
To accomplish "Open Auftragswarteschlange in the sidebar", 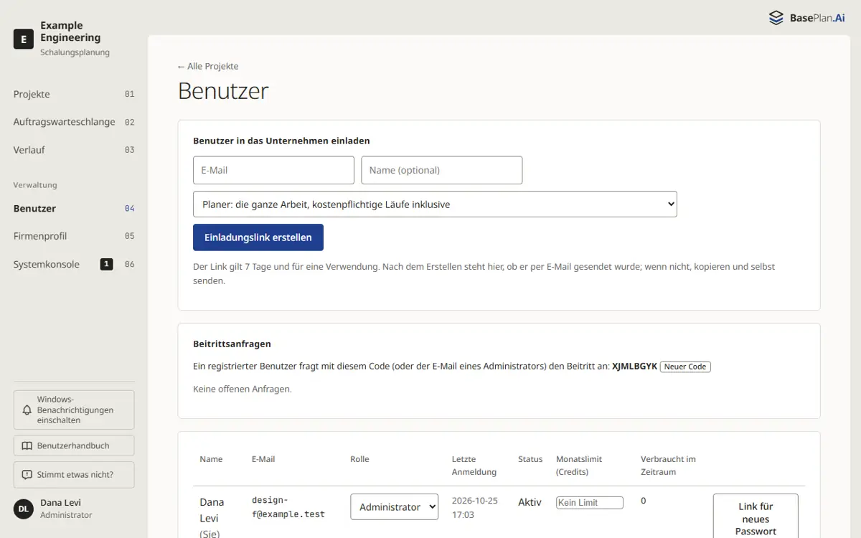I will (x=74, y=122).
